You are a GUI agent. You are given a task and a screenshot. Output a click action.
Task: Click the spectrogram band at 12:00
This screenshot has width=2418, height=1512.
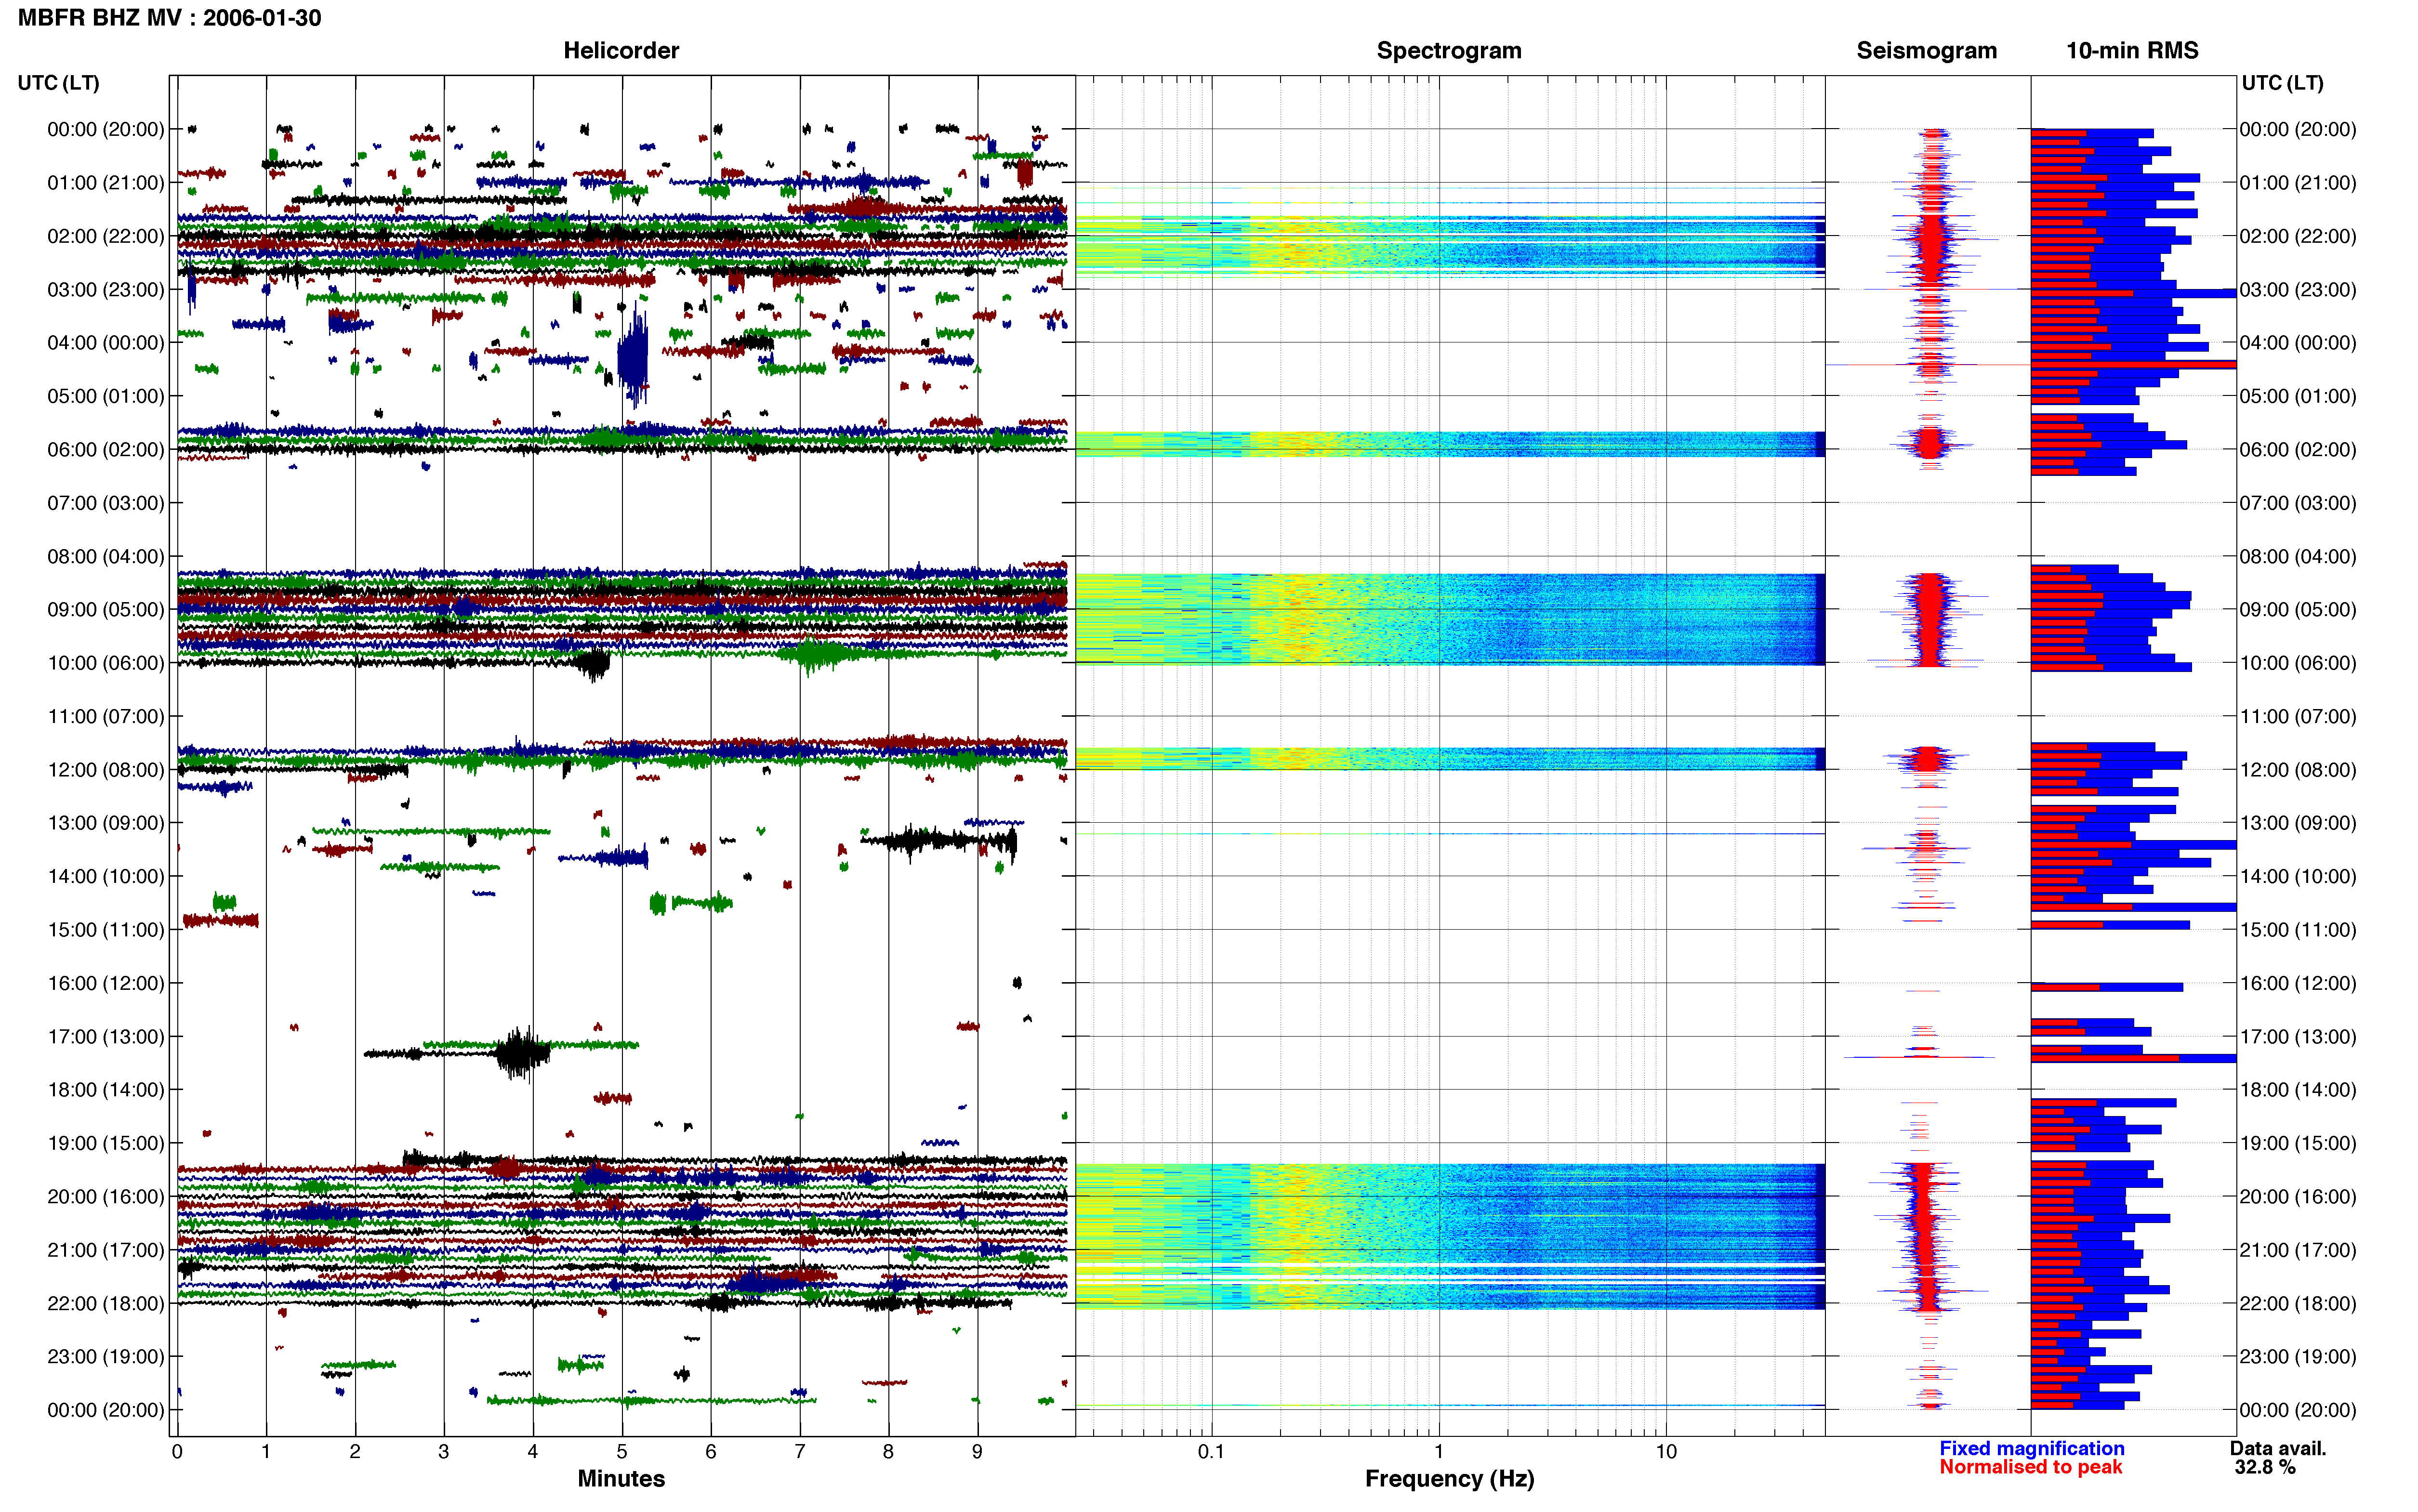(1450, 759)
